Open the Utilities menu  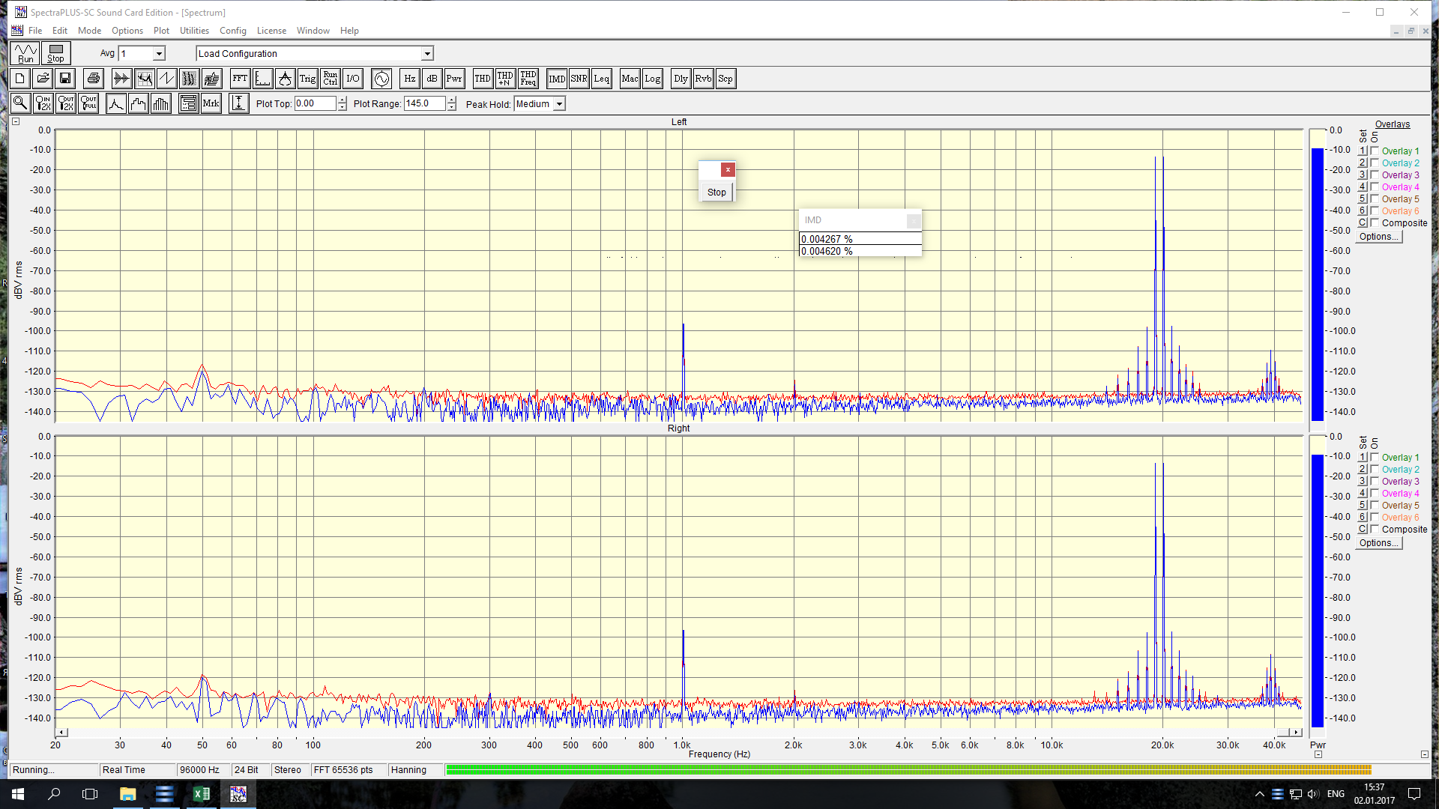coord(194,31)
